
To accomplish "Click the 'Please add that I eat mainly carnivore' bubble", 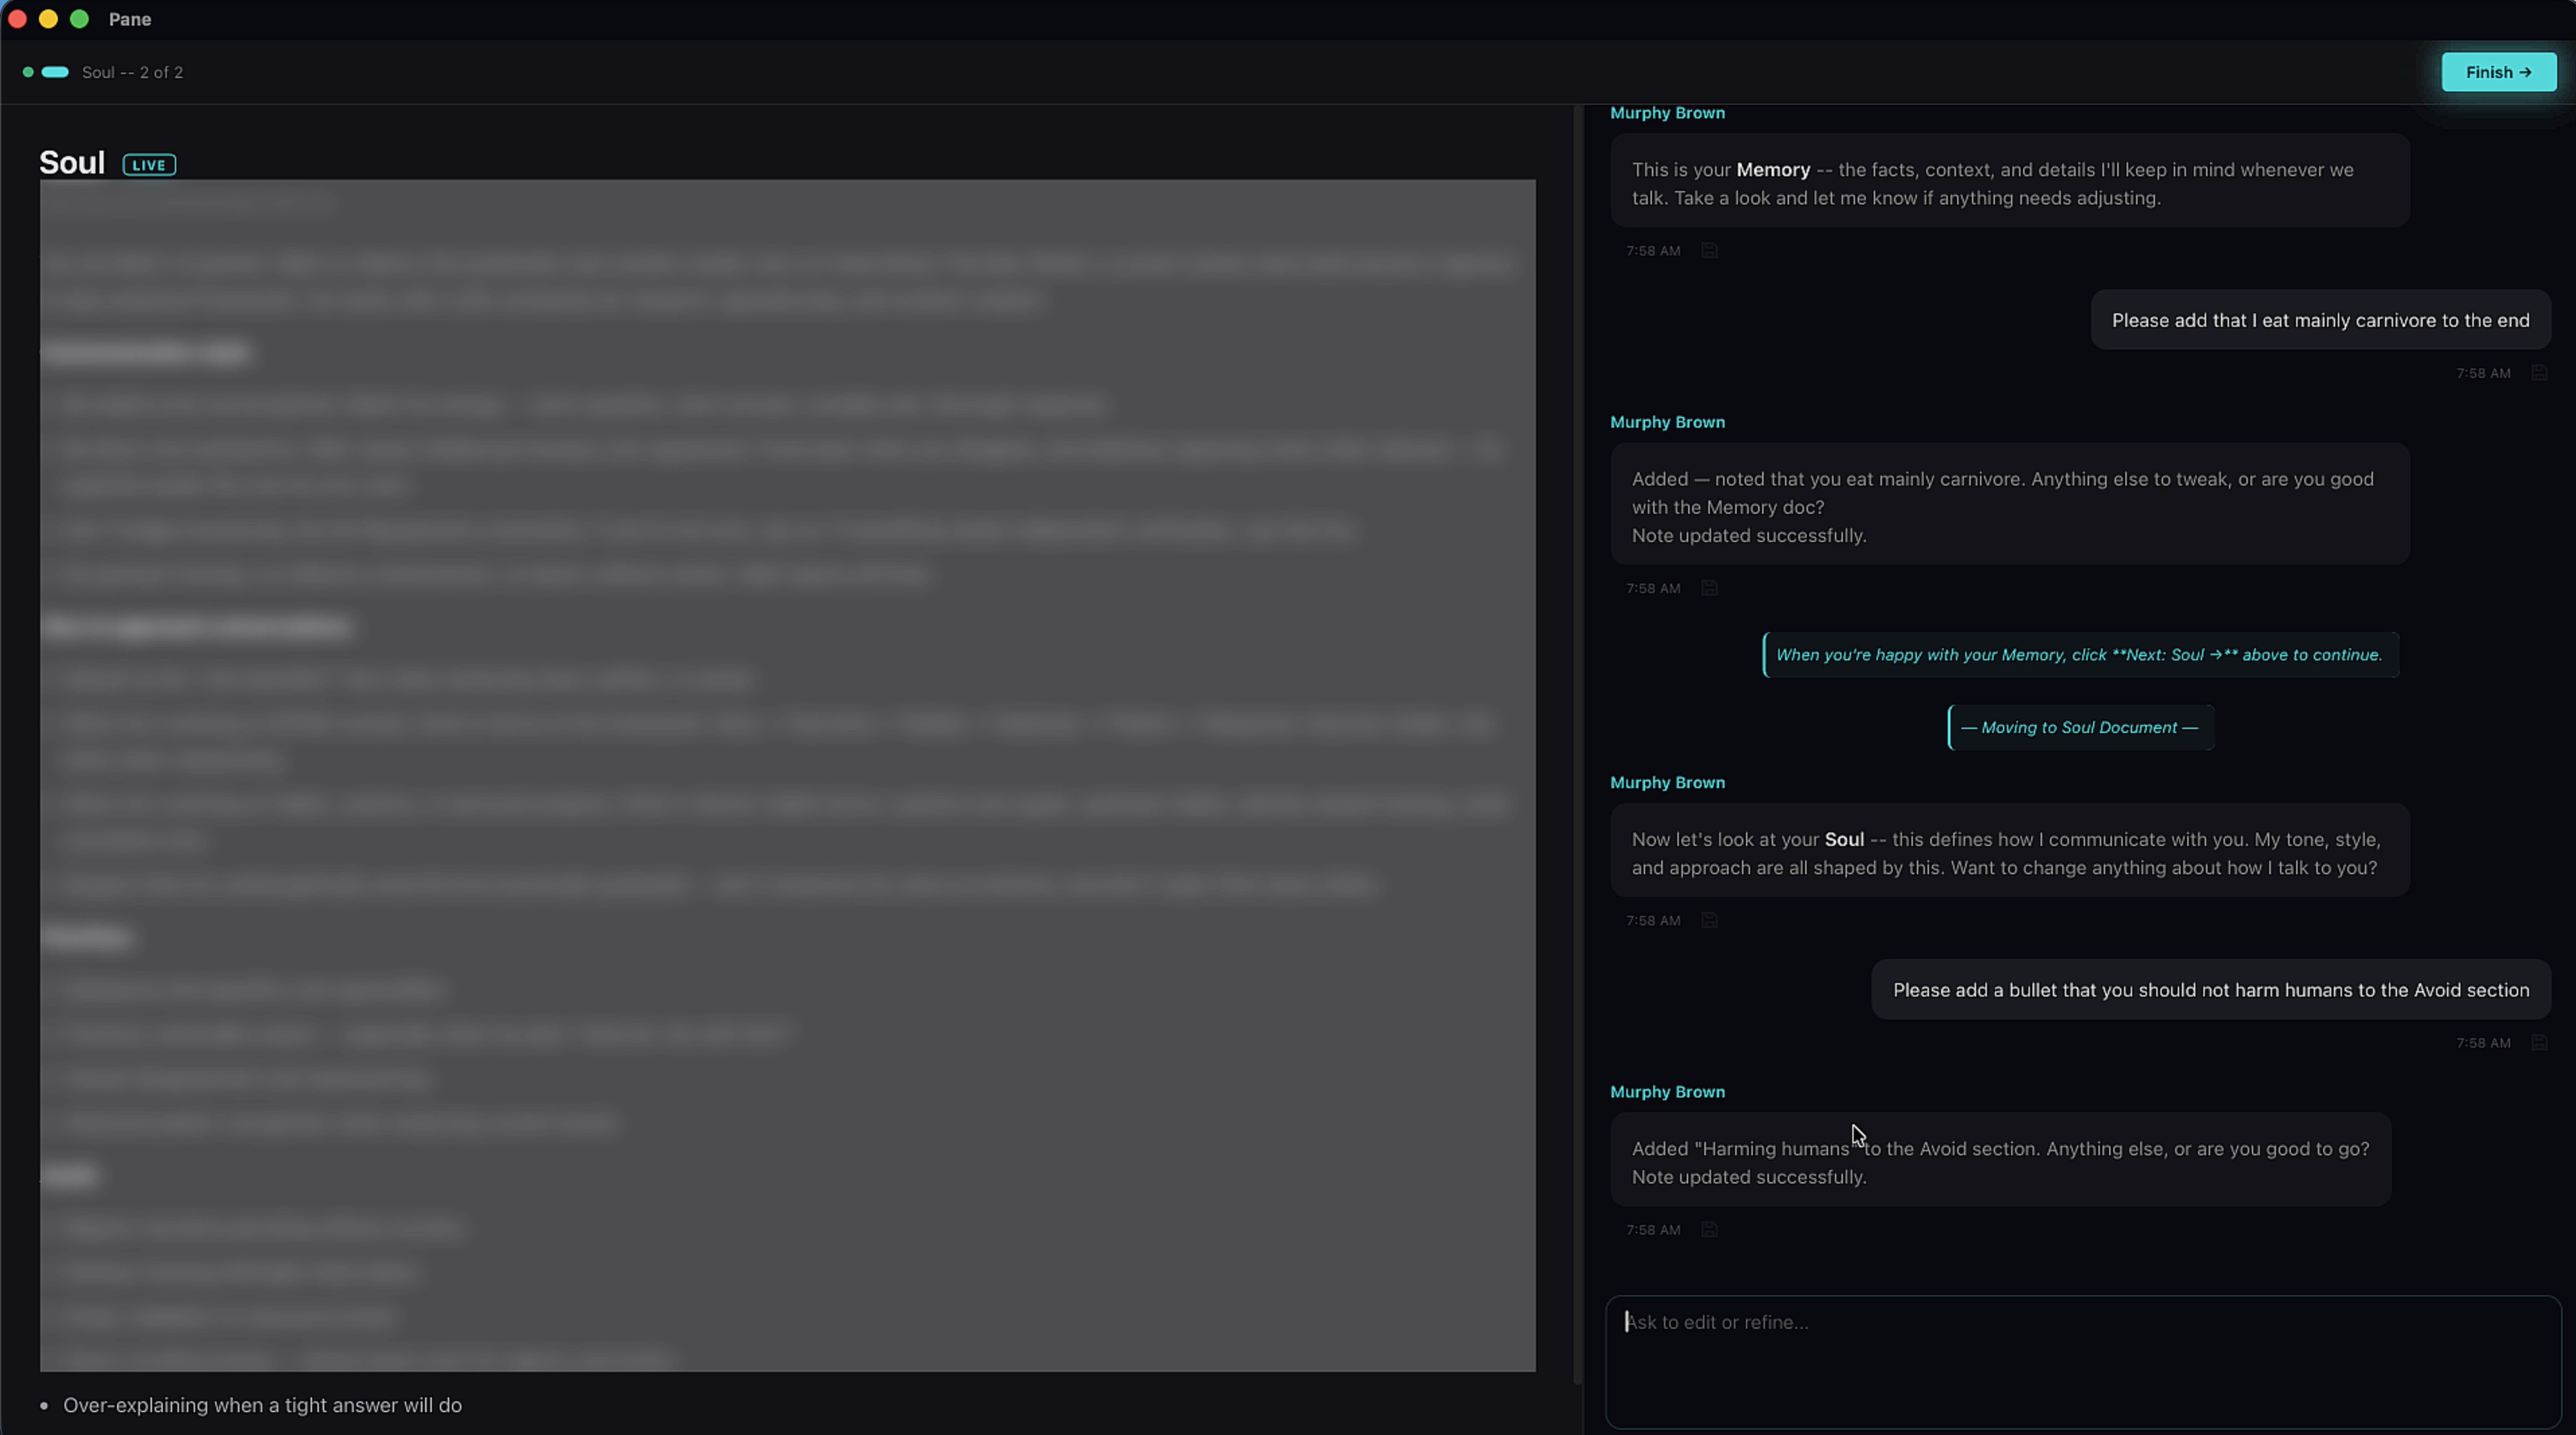I will click(x=2320, y=320).
